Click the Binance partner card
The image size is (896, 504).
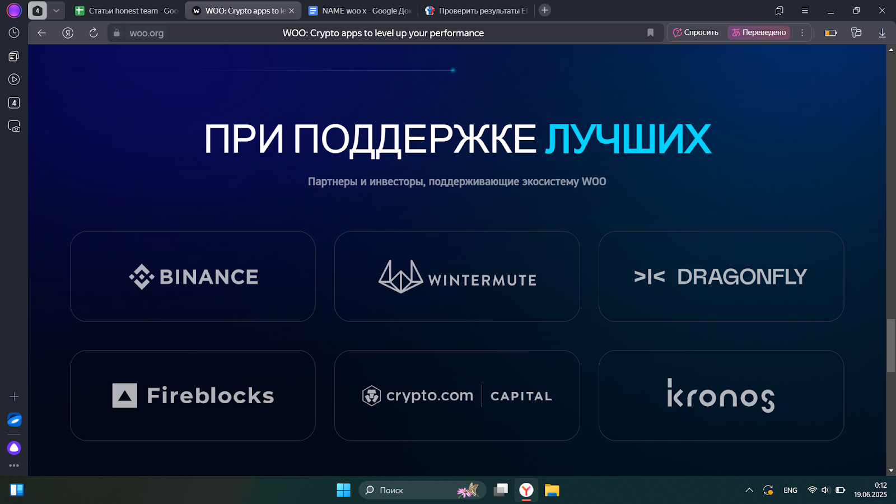[193, 277]
